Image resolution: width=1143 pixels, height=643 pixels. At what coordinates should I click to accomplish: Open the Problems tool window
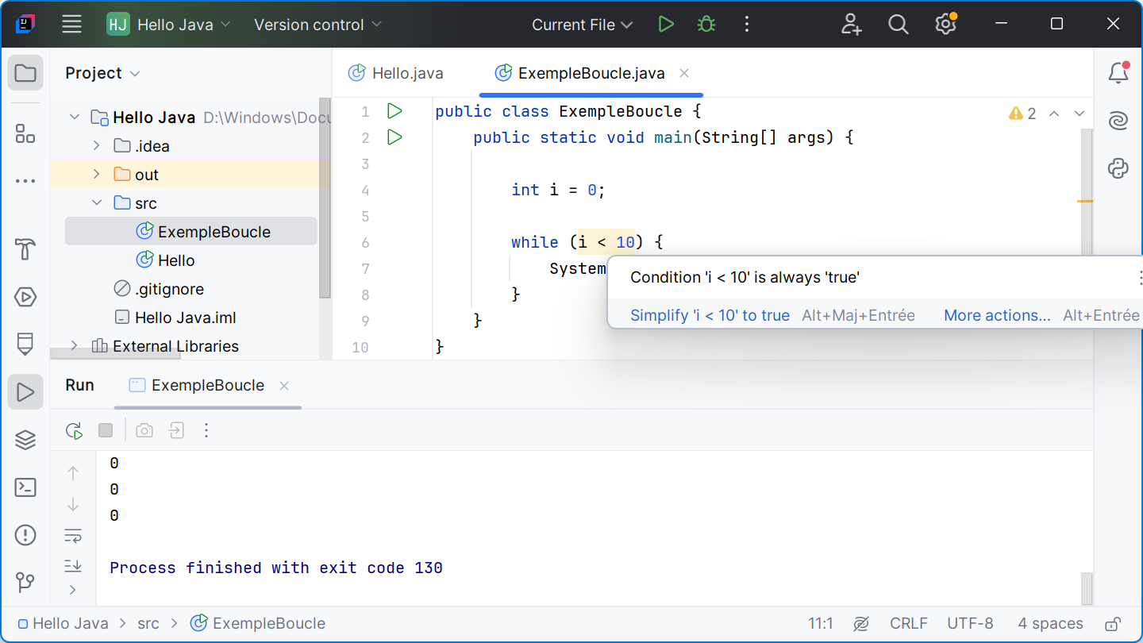(x=25, y=535)
